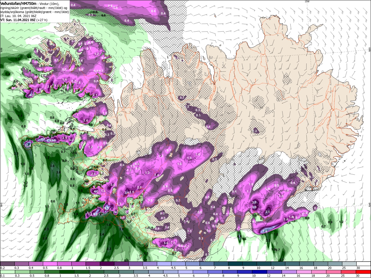Click the '0.1' label in rain legend
The image size is (371, 278).
2,276
